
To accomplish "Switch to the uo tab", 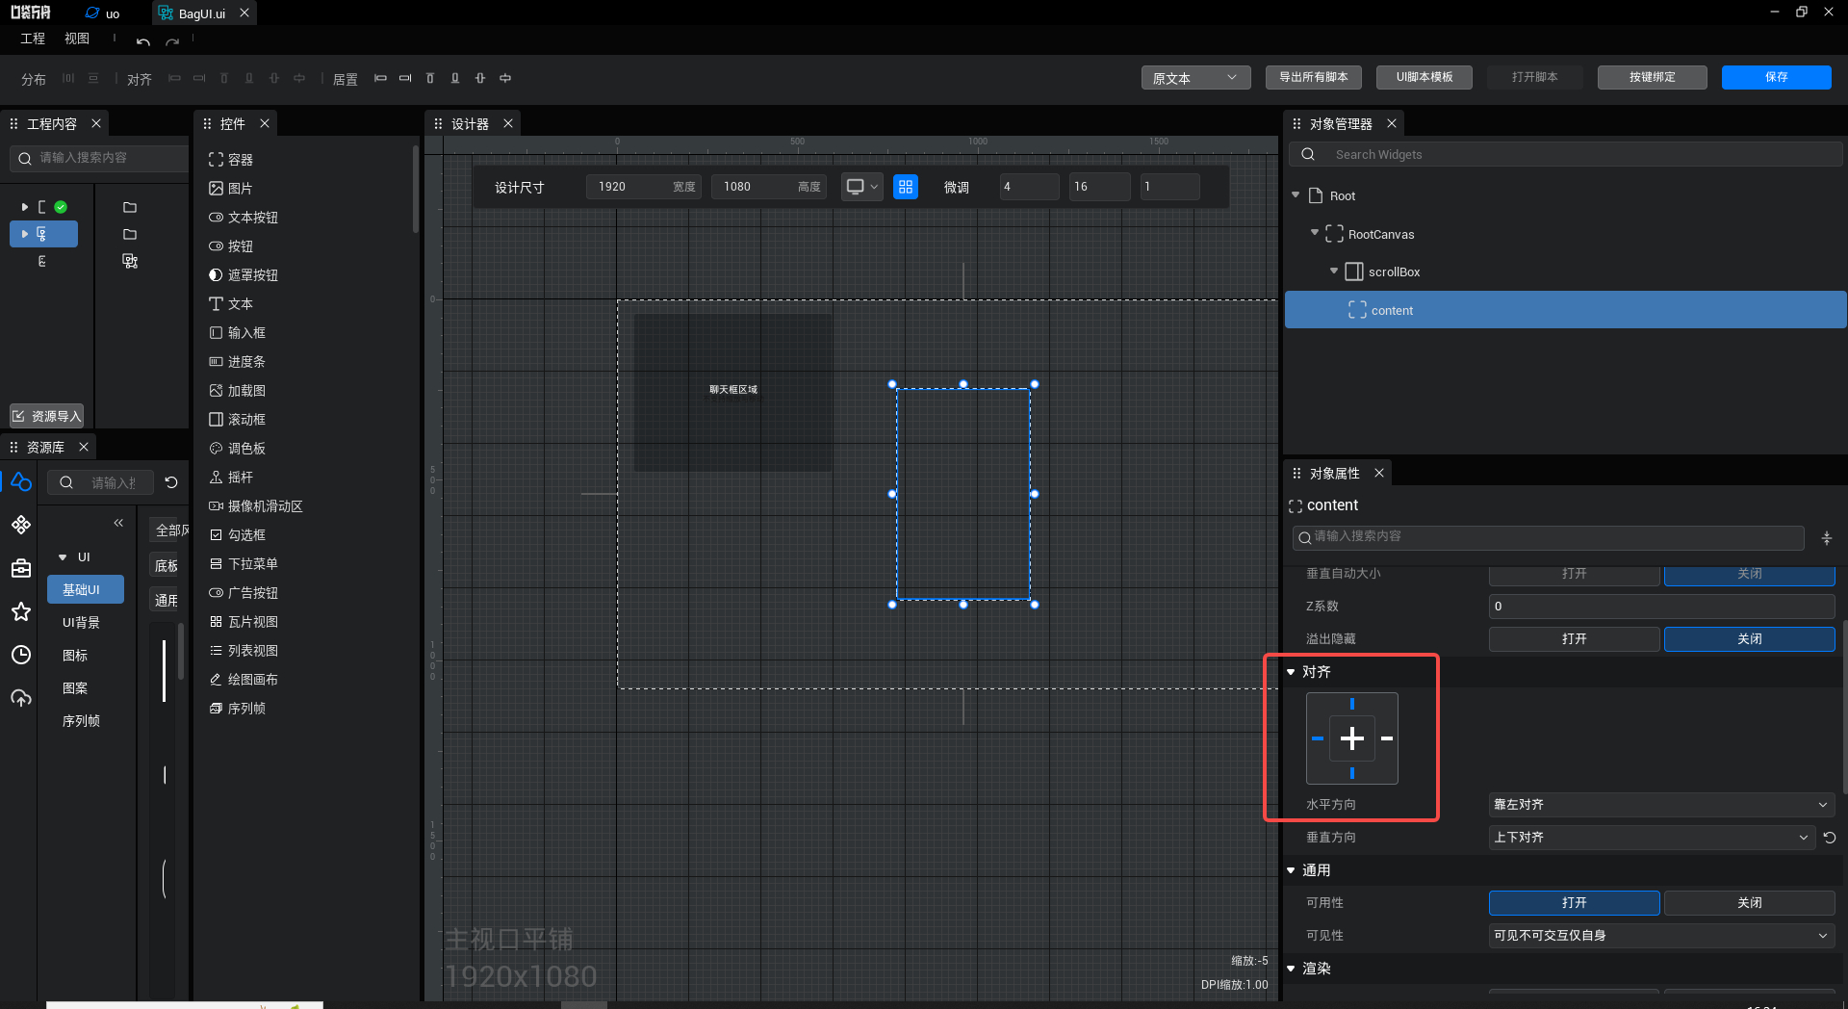I will (x=103, y=13).
